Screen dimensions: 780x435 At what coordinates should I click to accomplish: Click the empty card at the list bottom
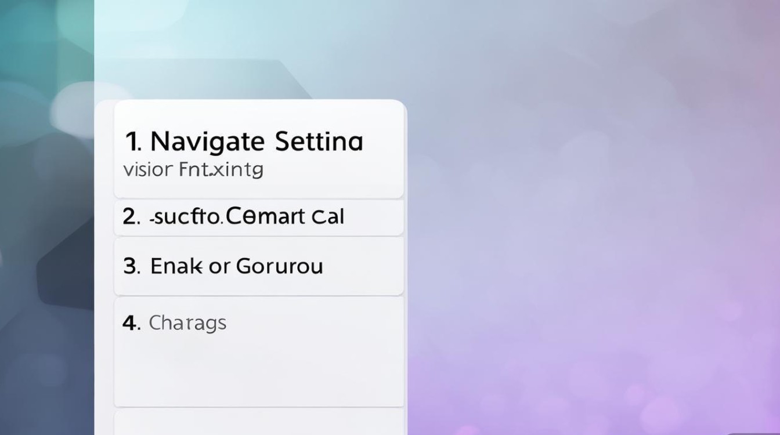coord(258,423)
